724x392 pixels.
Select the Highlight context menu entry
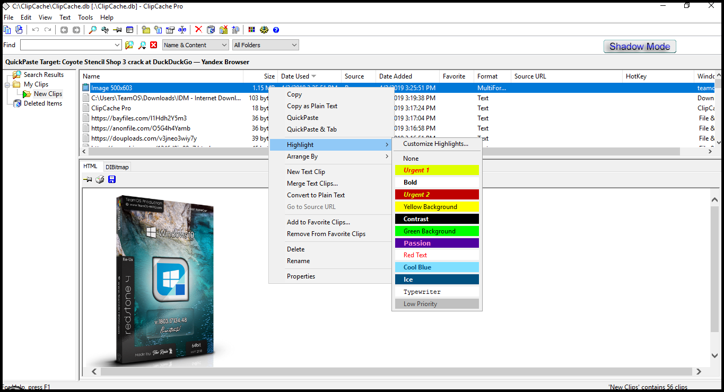coord(330,145)
